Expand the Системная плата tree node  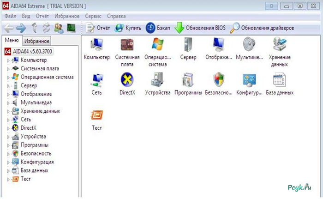(x=8, y=69)
